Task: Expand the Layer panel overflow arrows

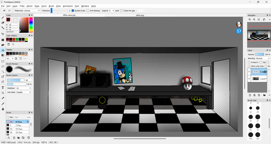Action: (x=269, y=95)
